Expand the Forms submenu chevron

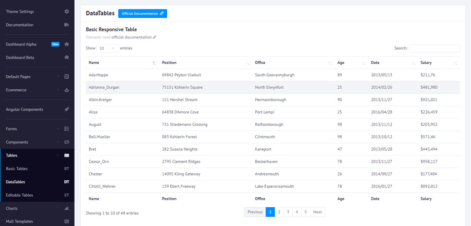coord(58,129)
